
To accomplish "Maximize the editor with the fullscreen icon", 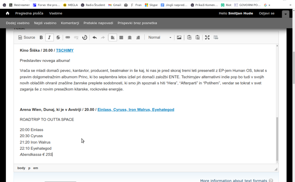I will pyautogui.click(x=207, y=37).
